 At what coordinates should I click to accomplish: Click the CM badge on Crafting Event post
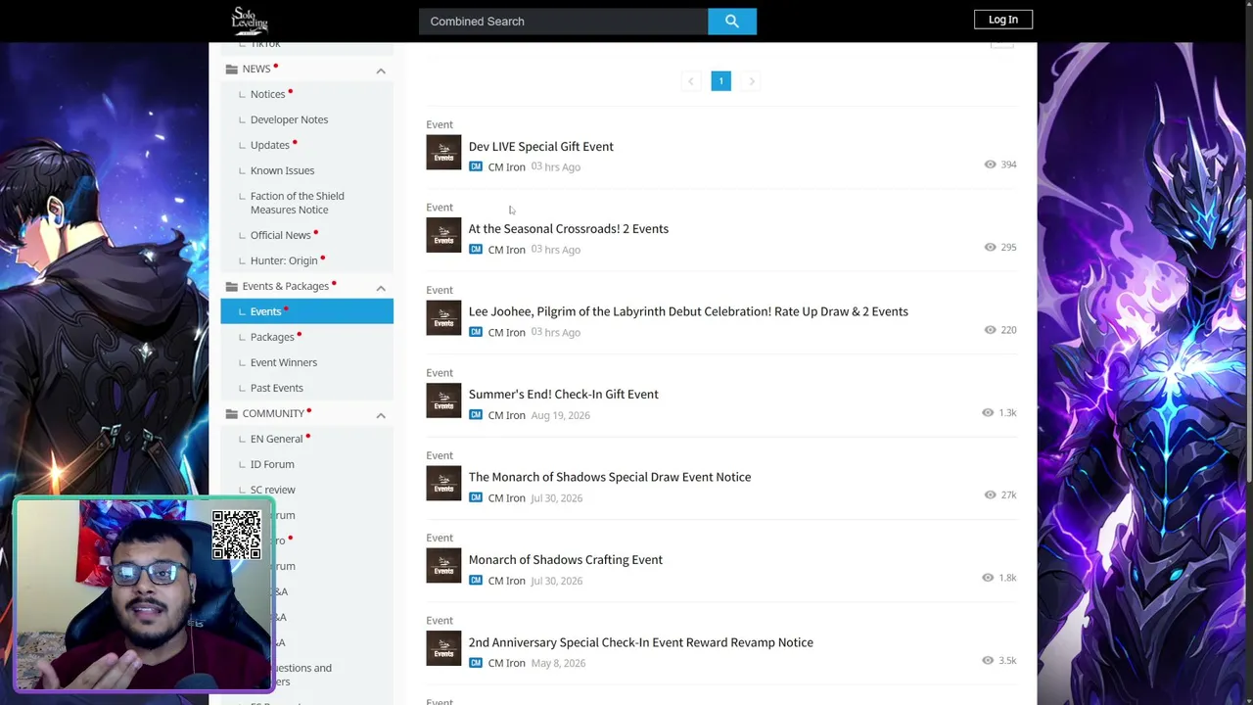click(476, 581)
